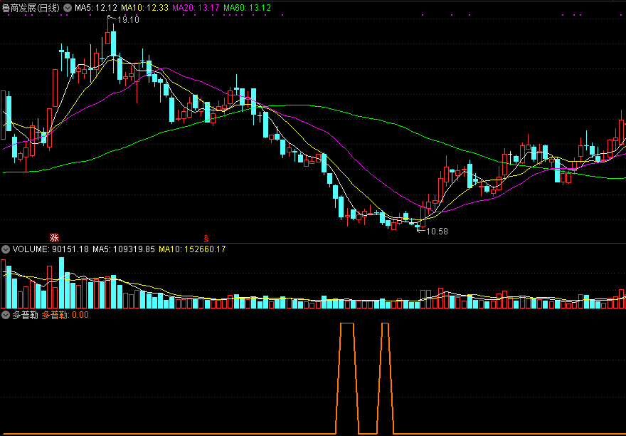This screenshot has width=626, height=436.
Task: Collapse the VOLUME indicator panel chevron
Action: 6,249
